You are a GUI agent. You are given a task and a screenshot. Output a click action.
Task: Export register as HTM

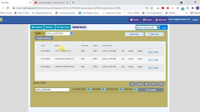pyautogui.click(x=161, y=84)
